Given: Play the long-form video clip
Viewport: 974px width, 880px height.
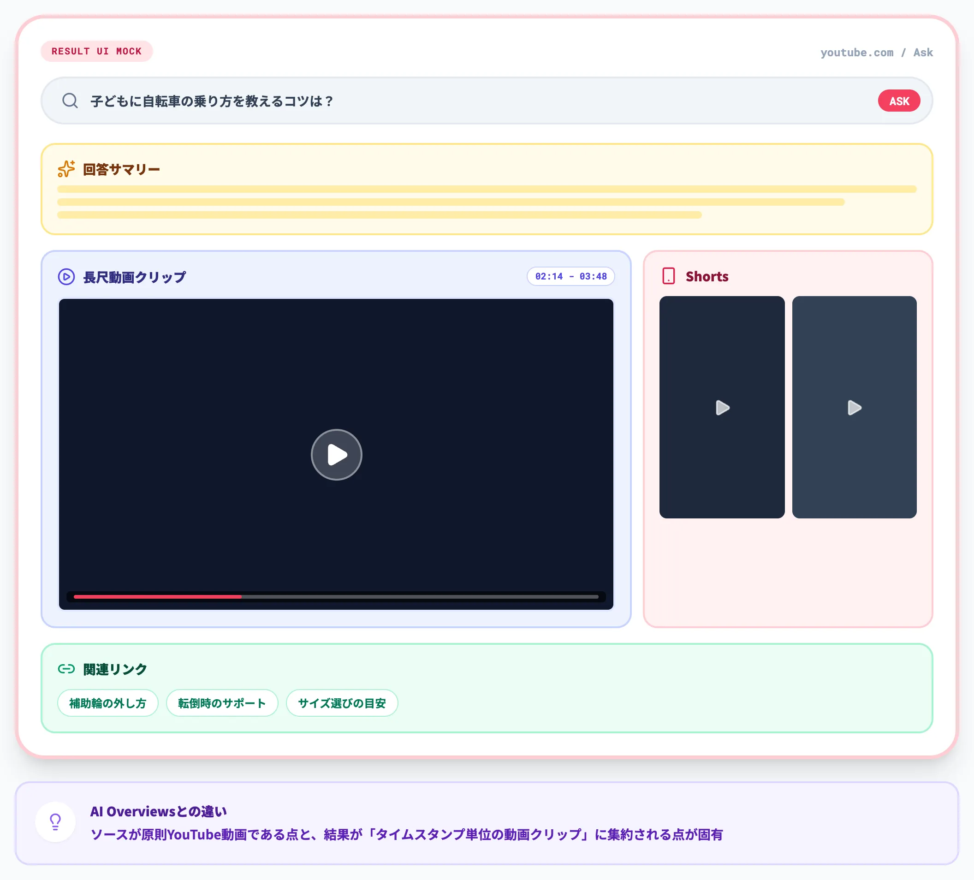Looking at the screenshot, I should (x=336, y=454).
